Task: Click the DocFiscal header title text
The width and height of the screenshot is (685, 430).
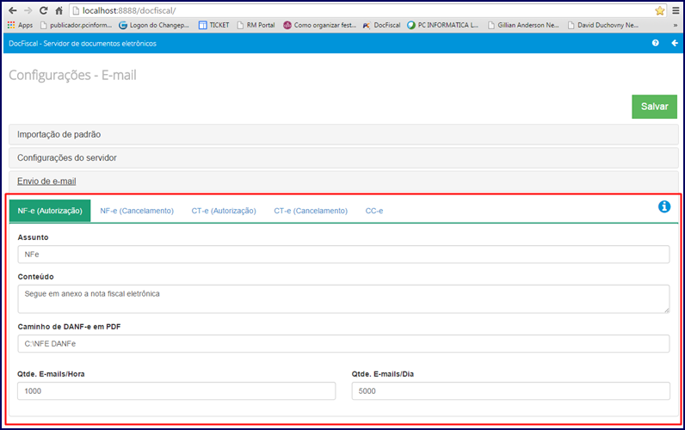Action: [x=83, y=43]
